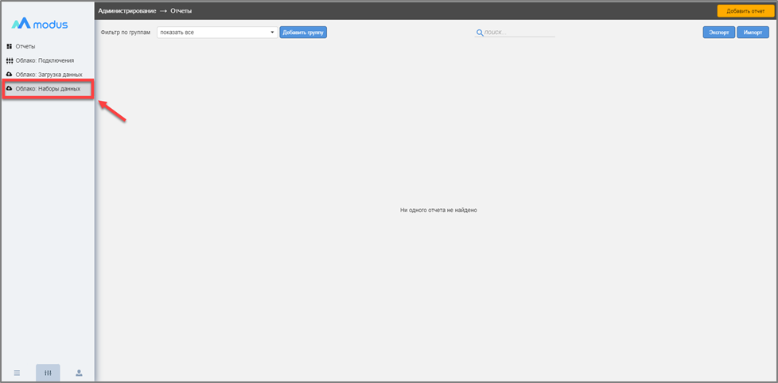The width and height of the screenshot is (778, 383).
Task: Open Облако: Наборы данных menu item
Action: click(48, 89)
